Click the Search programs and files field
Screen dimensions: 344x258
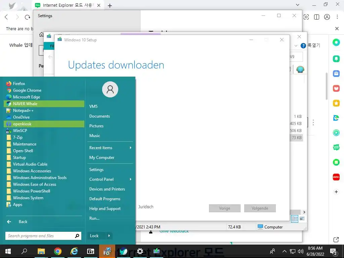pos(40,236)
